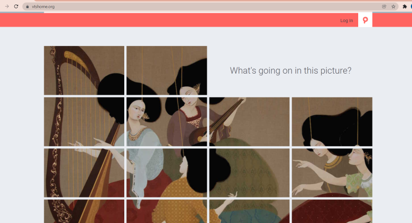Click the tile with the pointing woman in green
The width and height of the screenshot is (412, 223).
[332, 173]
